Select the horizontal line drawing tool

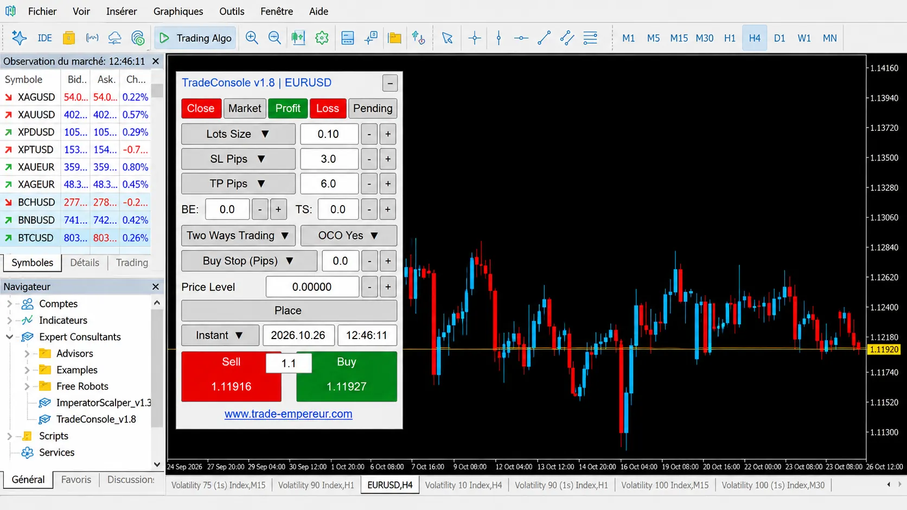(x=521, y=38)
